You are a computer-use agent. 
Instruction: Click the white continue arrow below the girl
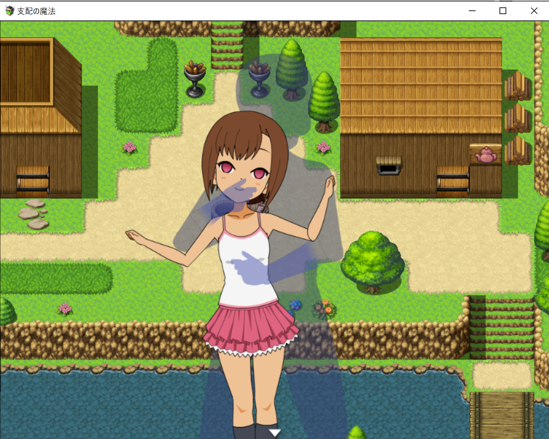tap(275, 433)
